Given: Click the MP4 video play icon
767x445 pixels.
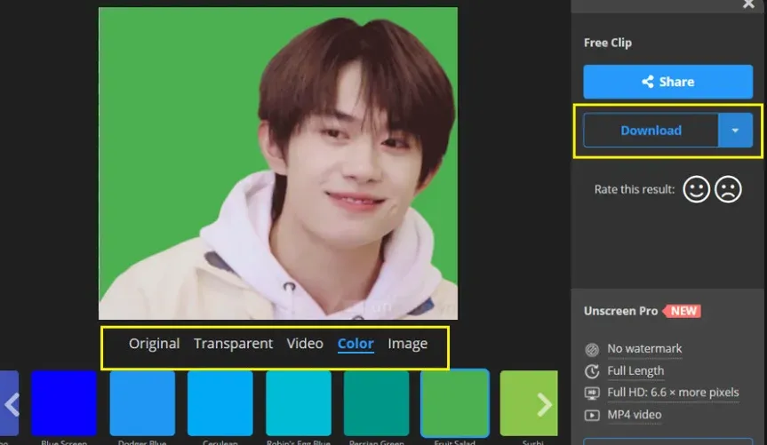Looking at the screenshot, I should click(x=592, y=415).
